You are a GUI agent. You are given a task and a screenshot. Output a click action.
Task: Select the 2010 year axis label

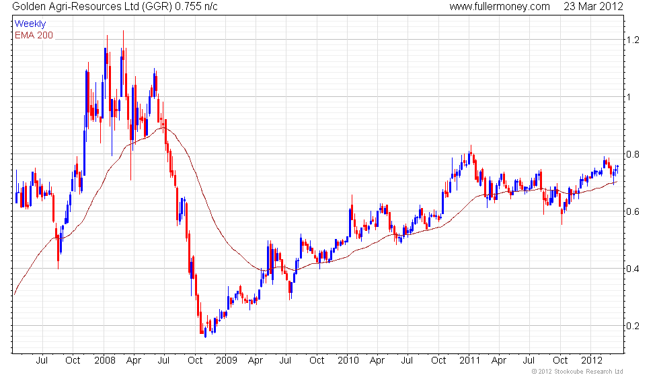click(348, 361)
